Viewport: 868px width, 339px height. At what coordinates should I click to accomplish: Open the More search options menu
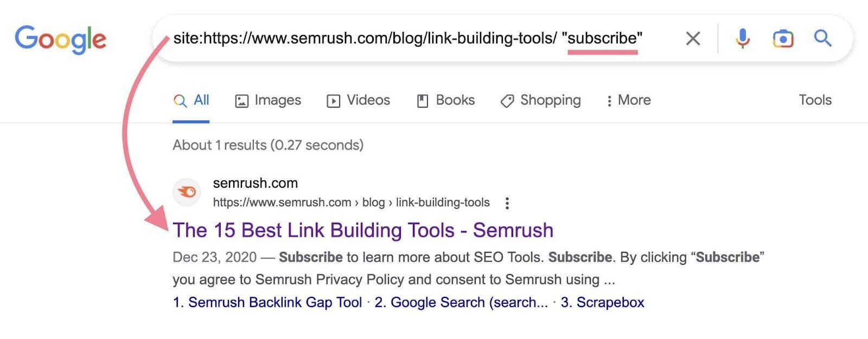coord(628,100)
